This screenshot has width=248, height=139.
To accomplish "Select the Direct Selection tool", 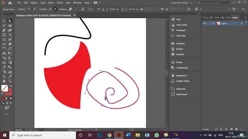I will 10,21.
